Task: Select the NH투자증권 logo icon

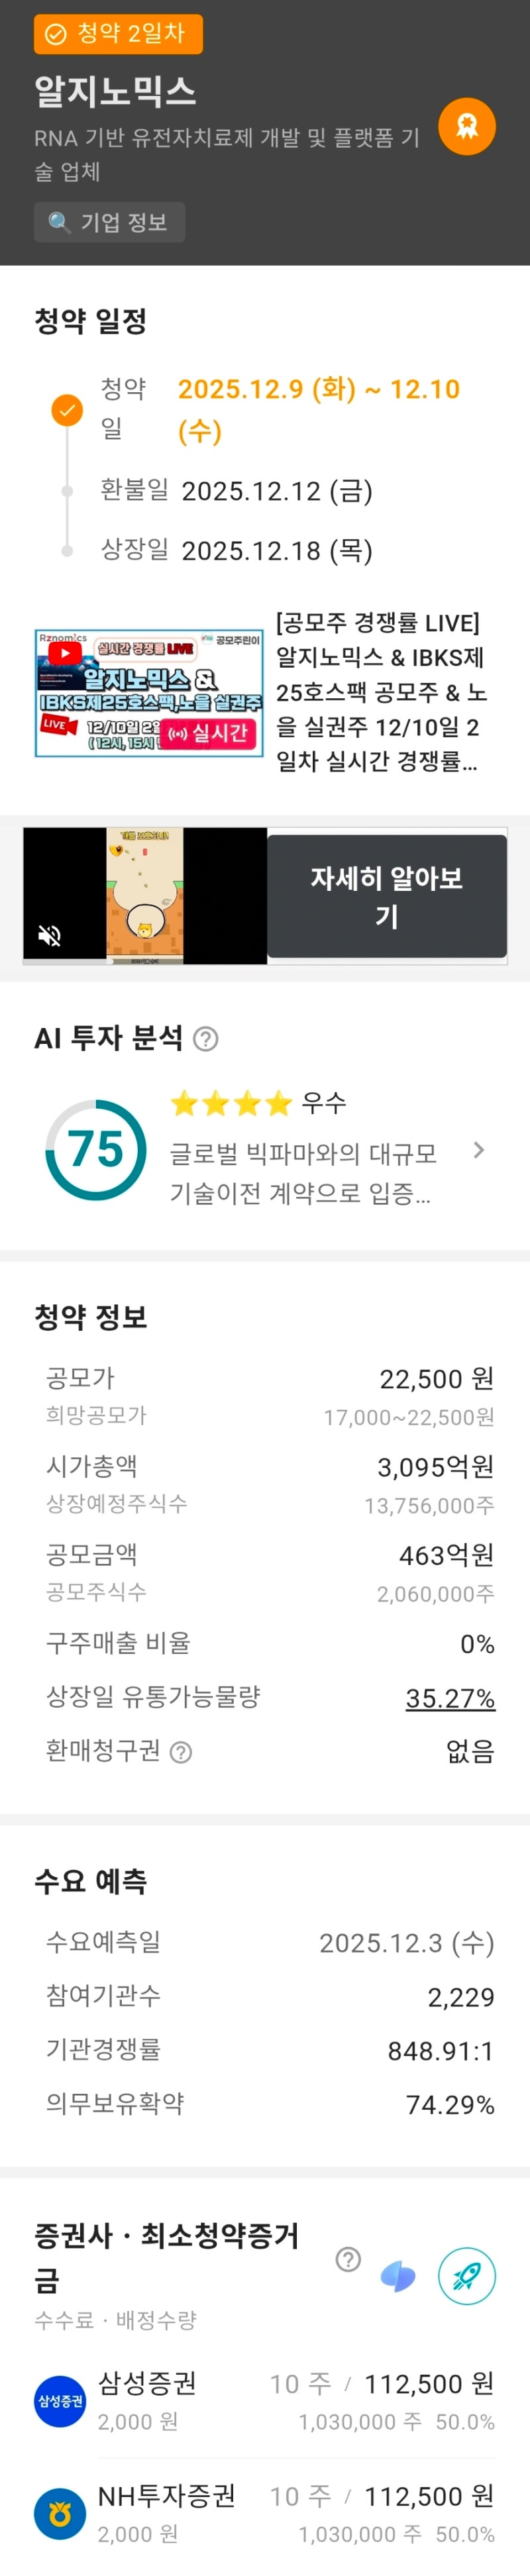Action: 60,2513
